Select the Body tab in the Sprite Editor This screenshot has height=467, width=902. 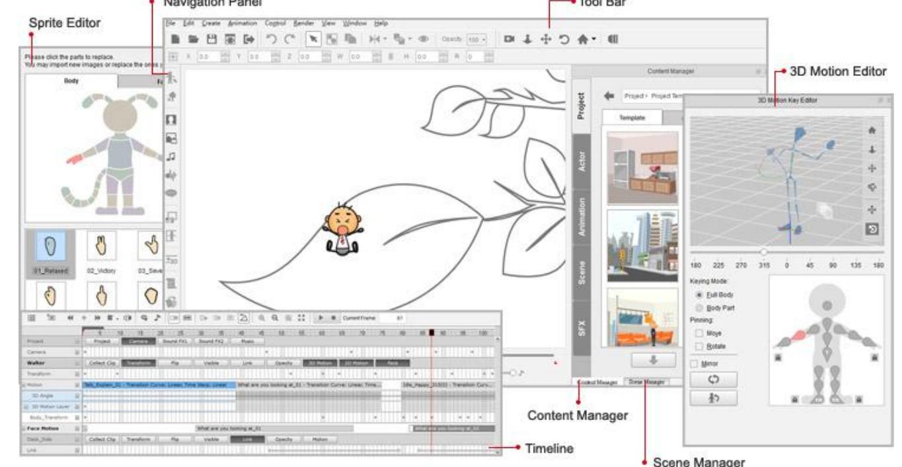point(71,81)
